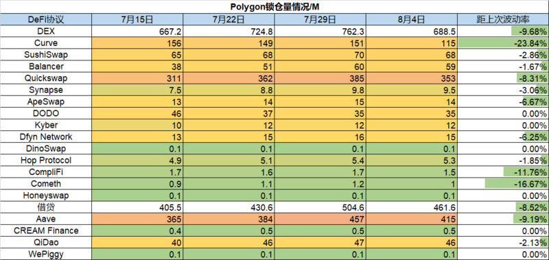Select the DinoSwap row label
549x260 pixels.
[x=46, y=149]
